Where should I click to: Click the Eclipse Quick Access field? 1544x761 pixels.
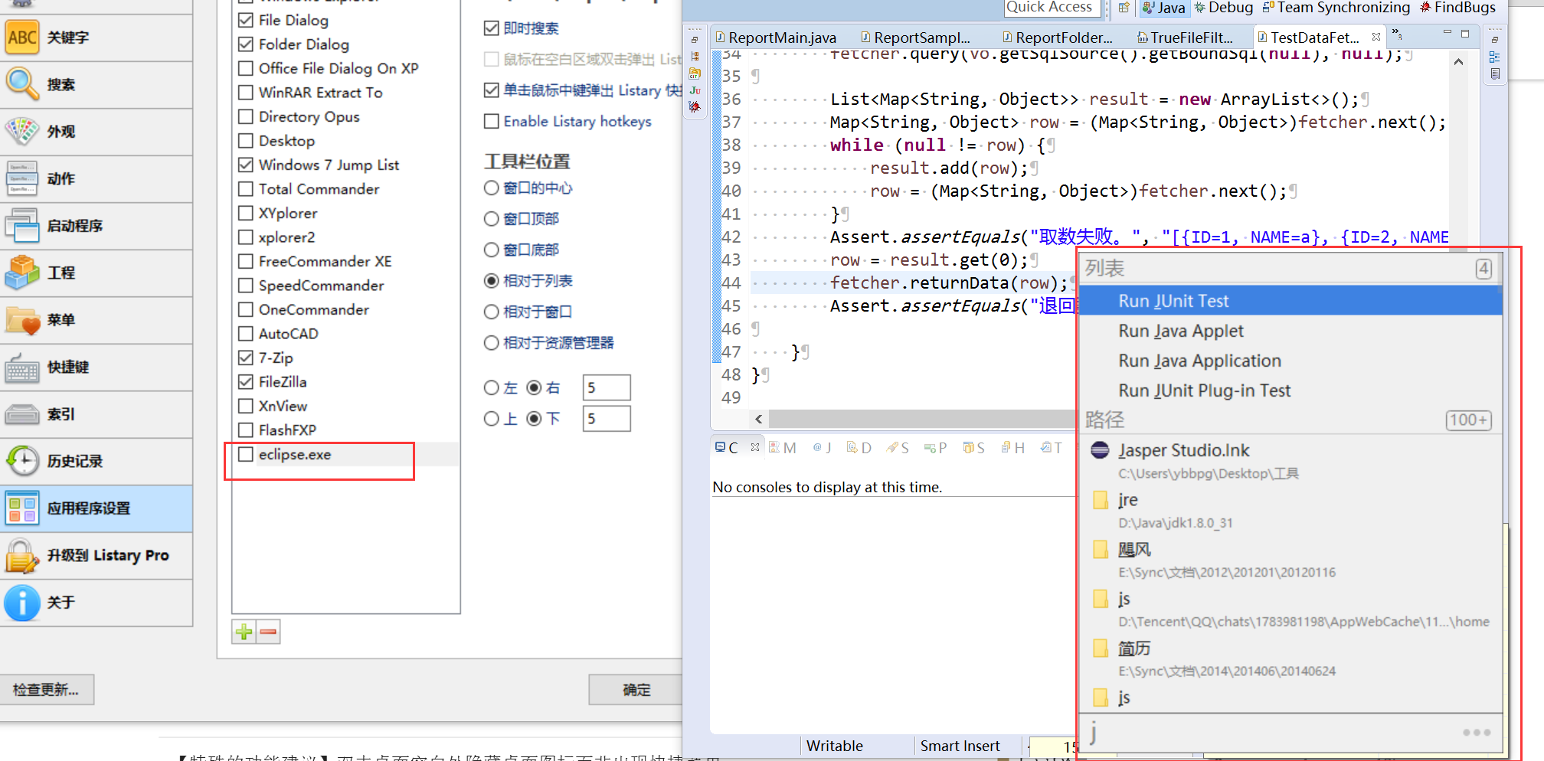tap(1052, 8)
